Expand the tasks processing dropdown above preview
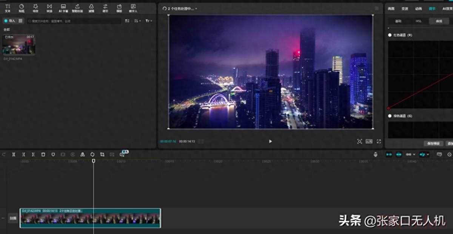Viewport: 453px width, 234px height. click(x=196, y=8)
